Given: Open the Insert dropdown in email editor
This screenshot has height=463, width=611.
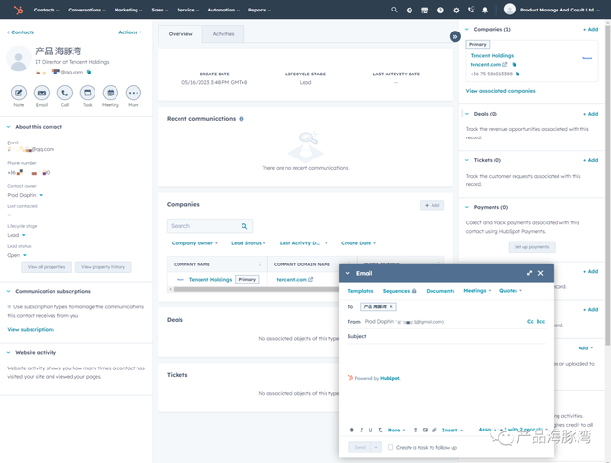Looking at the screenshot, I should click(452, 430).
